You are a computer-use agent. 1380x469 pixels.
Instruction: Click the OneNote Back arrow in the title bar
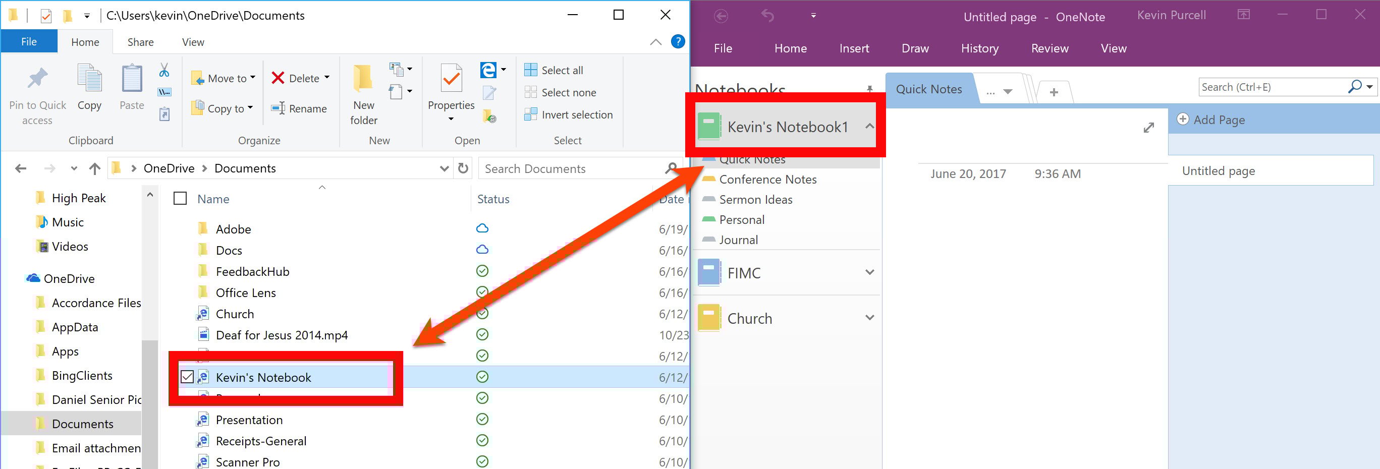click(x=721, y=16)
